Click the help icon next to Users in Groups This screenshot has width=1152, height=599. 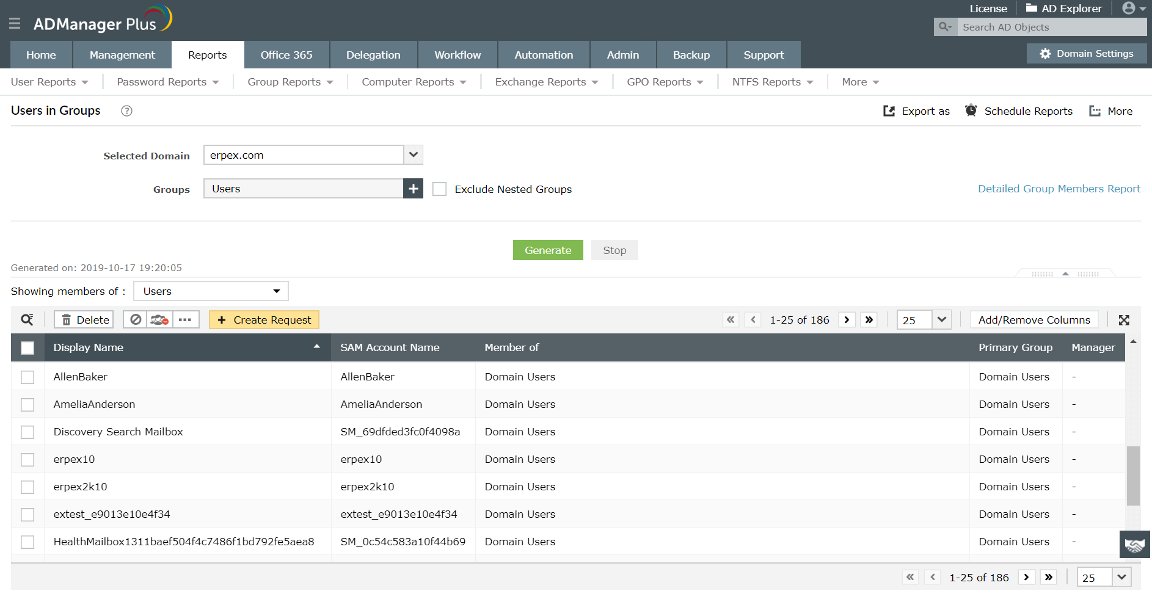126,111
